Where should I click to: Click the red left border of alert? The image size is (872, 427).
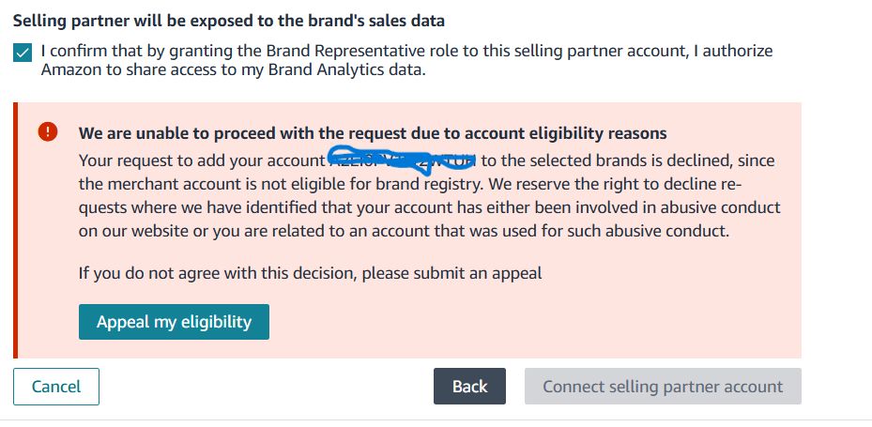[15, 230]
